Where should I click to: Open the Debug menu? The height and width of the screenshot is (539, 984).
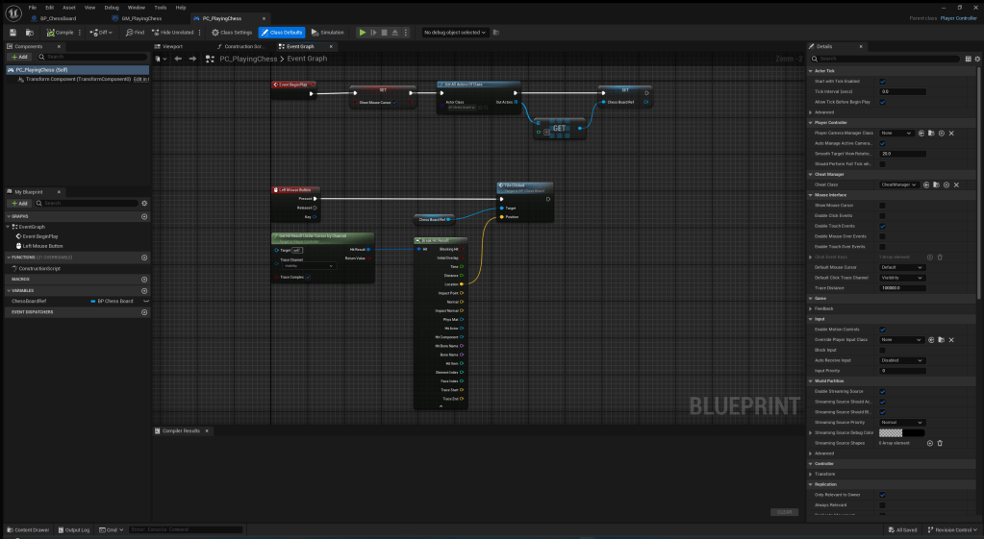(x=112, y=7)
